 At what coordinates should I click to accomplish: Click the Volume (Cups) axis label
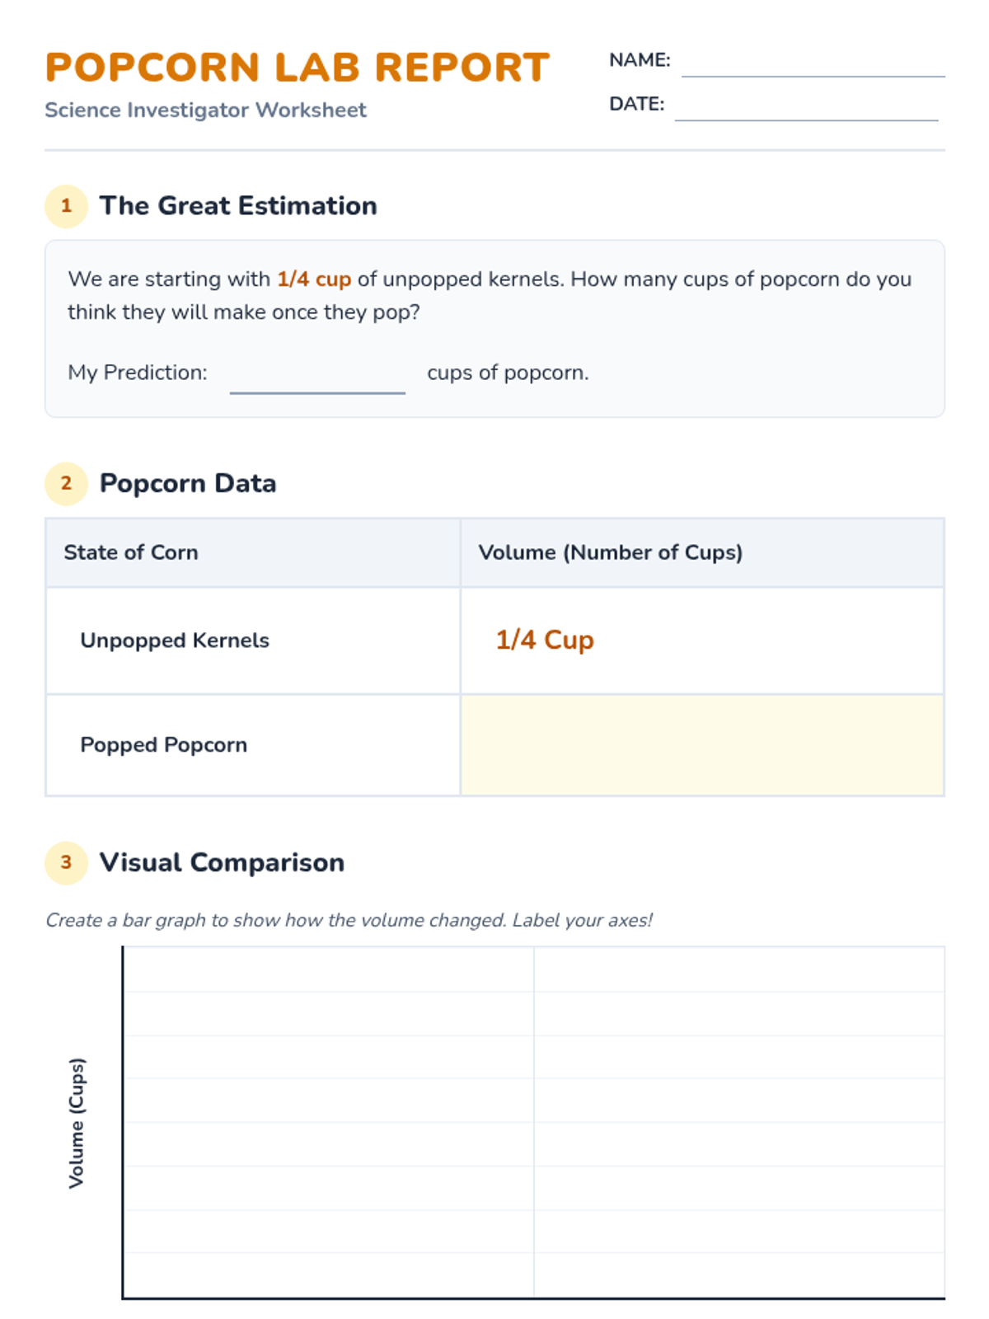coord(76,1123)
